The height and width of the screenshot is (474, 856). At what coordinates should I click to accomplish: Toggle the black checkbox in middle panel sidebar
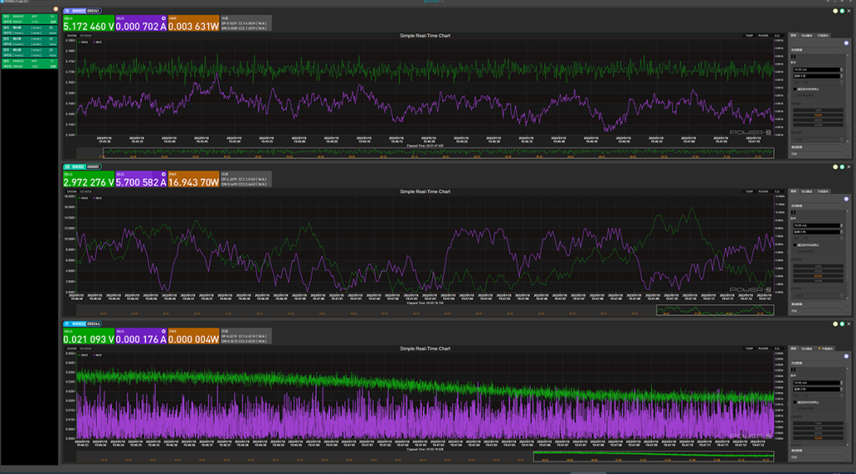[x=794, y=245]
